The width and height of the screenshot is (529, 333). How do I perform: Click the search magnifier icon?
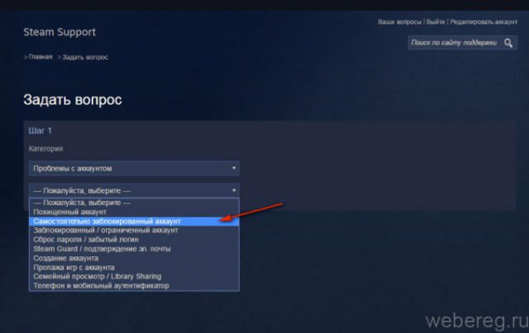508,43
